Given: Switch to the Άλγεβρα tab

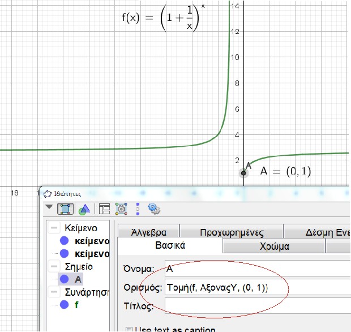Looking at the screenshot, I should point(149,231).
